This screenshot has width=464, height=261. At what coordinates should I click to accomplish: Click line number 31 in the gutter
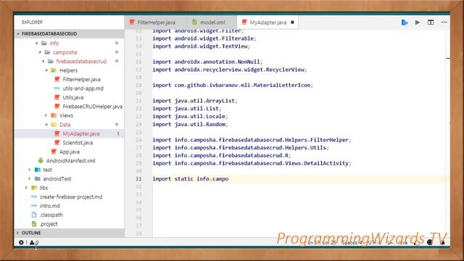tap(138, 179)
